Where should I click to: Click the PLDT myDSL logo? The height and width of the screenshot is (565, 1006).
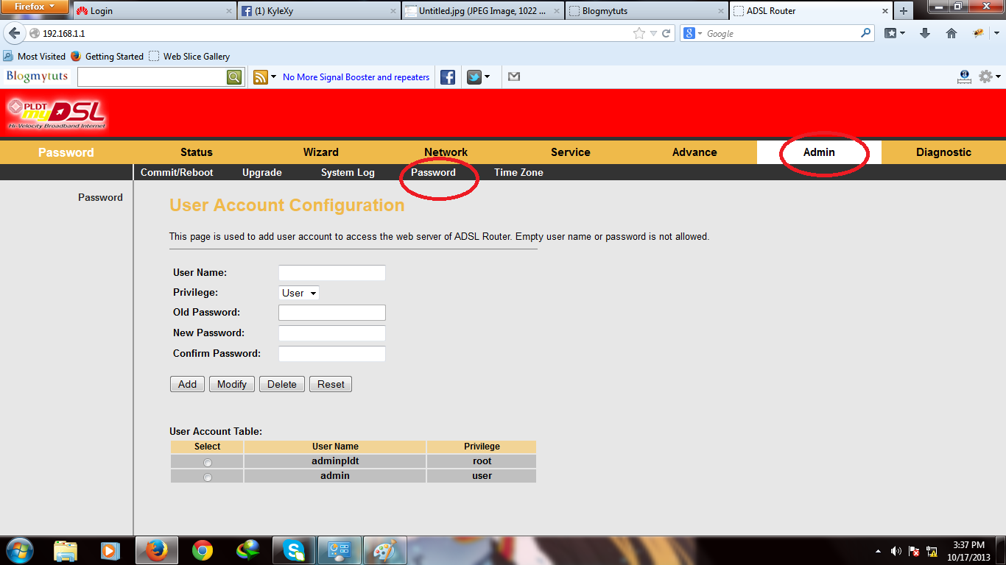point(57,113)
